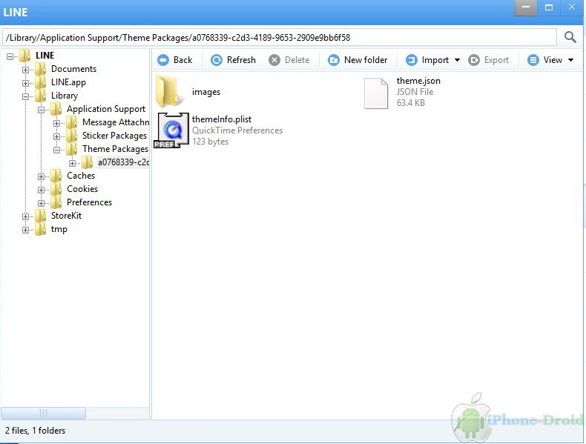Click the 'theme.json' file name
Screen dimensions: 586x444
click(x=418, y=81)
